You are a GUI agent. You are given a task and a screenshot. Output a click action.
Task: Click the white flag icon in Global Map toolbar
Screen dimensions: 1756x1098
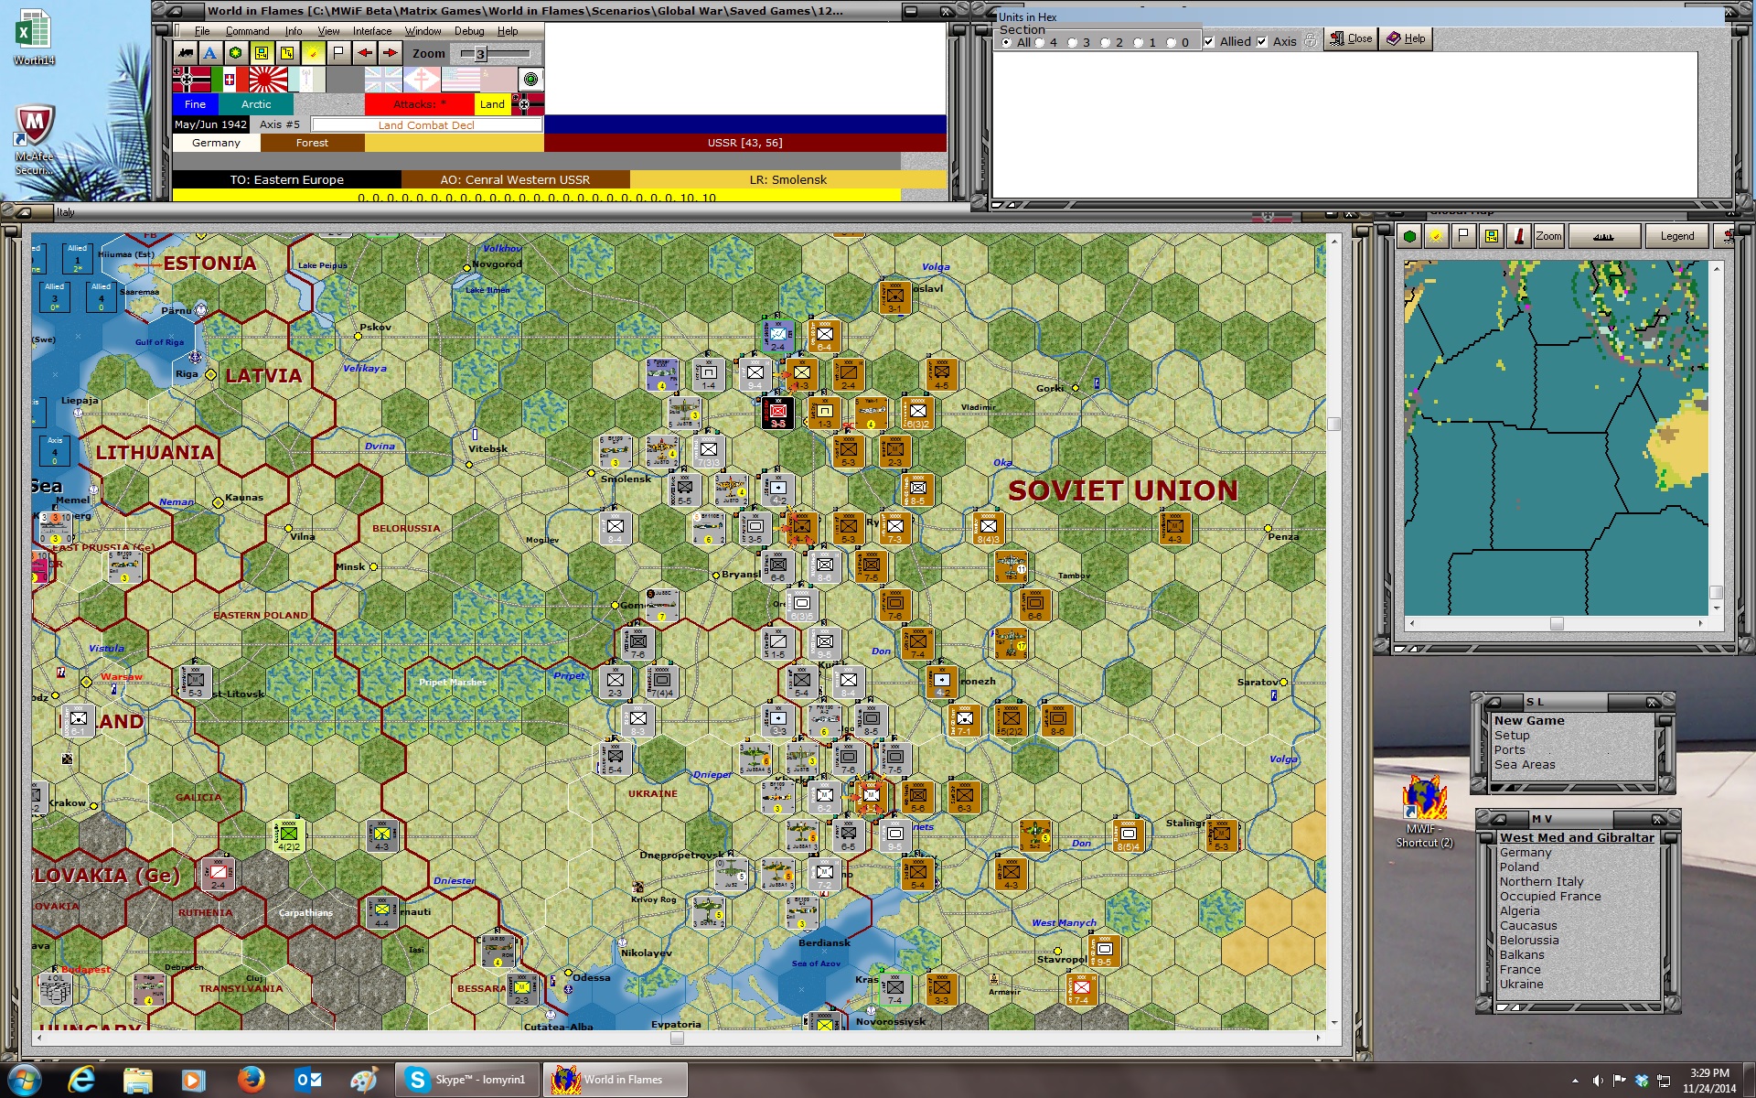[x=1463, y=236]
